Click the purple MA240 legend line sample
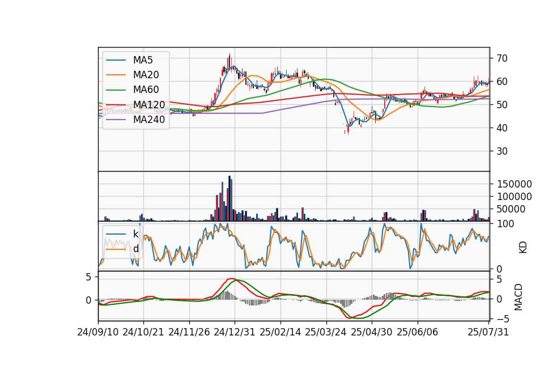 116,120
